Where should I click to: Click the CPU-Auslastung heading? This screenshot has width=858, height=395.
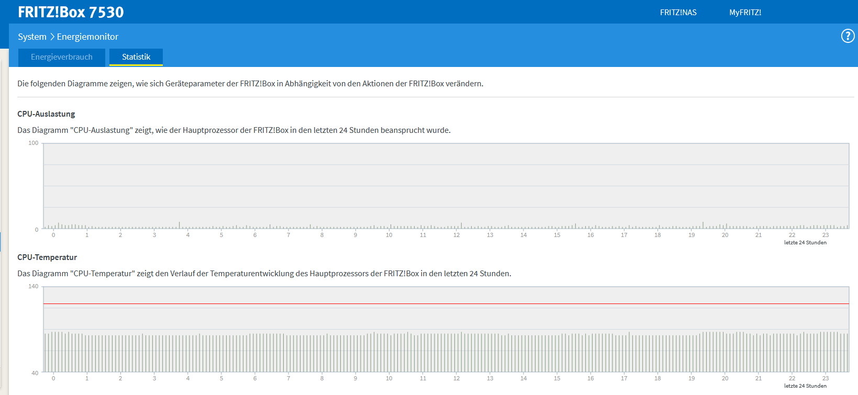pyautogui.click(x=46, y=114)
